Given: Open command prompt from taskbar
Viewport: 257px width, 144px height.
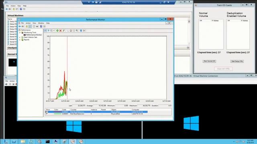Looking at the screenshot, I should 47,142.
